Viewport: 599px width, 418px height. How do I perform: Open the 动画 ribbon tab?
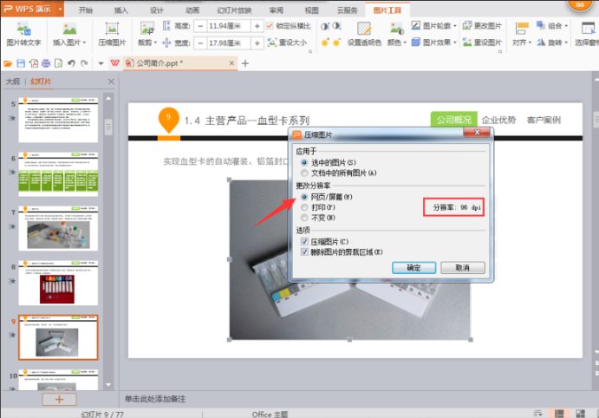coord(192,10)
